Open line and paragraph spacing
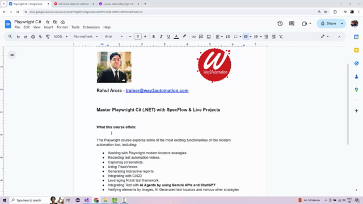 tap(228, 37)
